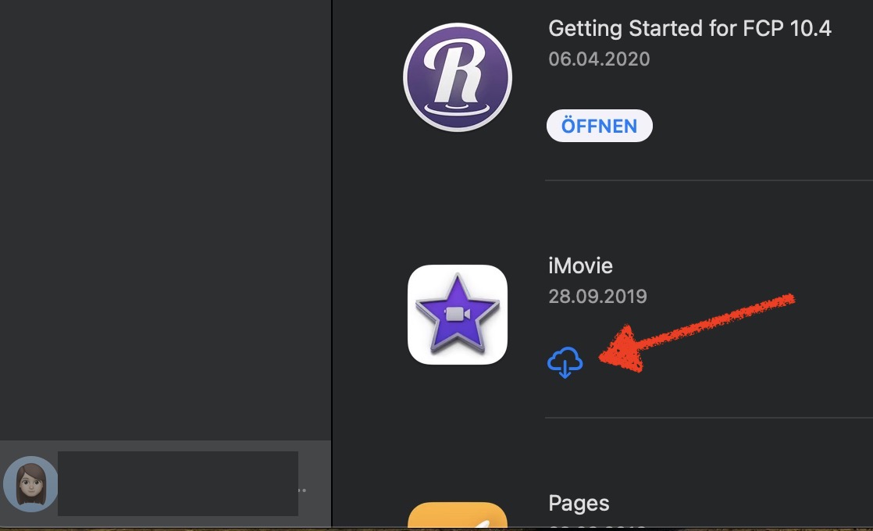Select the Getting Started for FCP 10.4 title
This screenshot has height=531, width=873.
(x=689, y=28)
